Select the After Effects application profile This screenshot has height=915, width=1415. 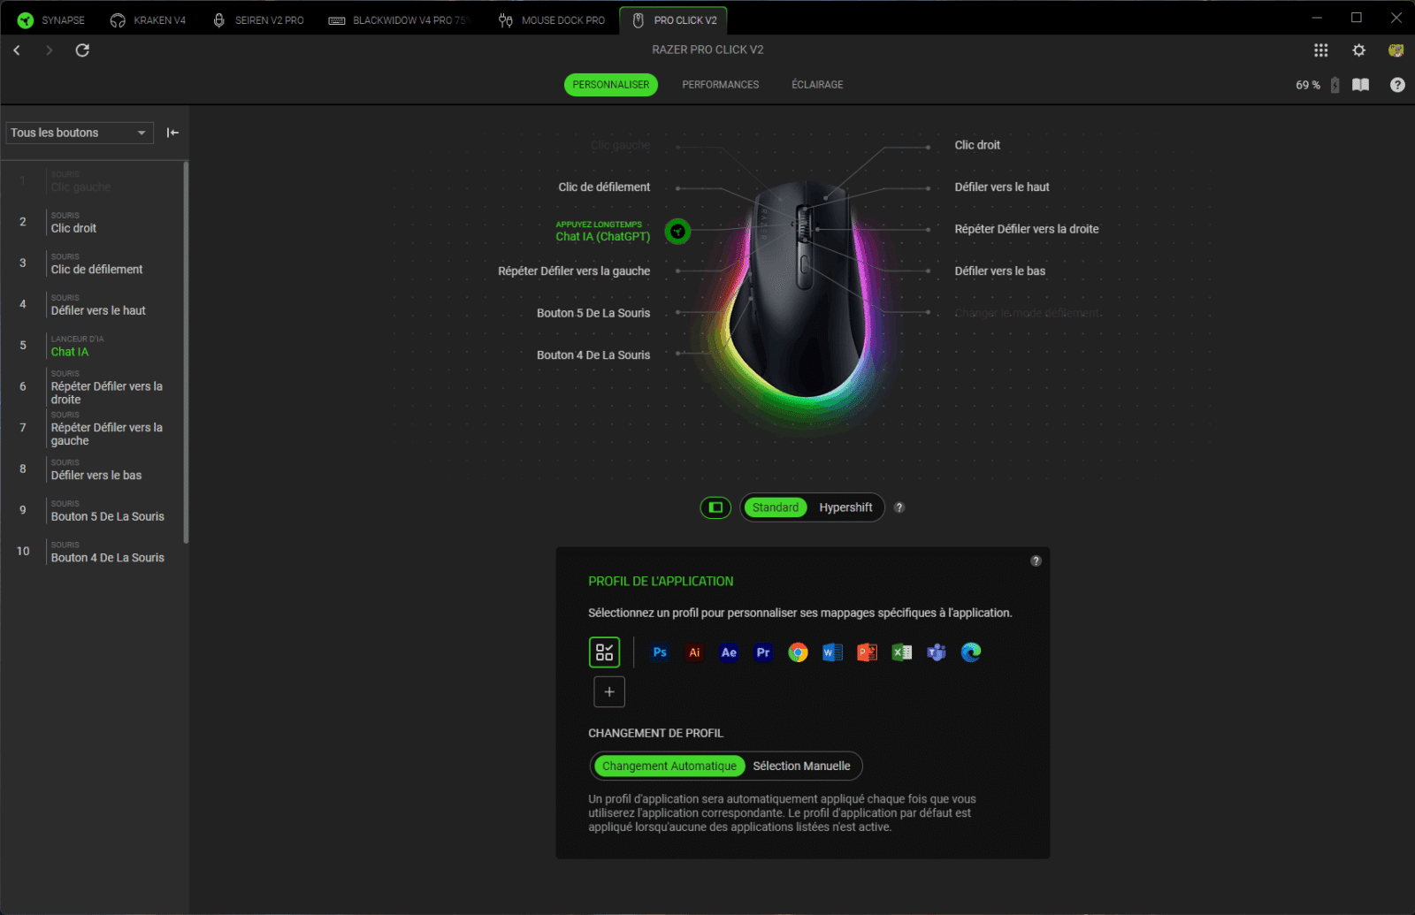729,652
